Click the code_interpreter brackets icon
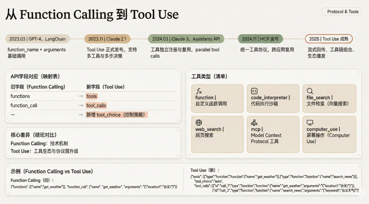Viewport: 369px width, 204px height. pyautogui.click(x=254, y=91)
